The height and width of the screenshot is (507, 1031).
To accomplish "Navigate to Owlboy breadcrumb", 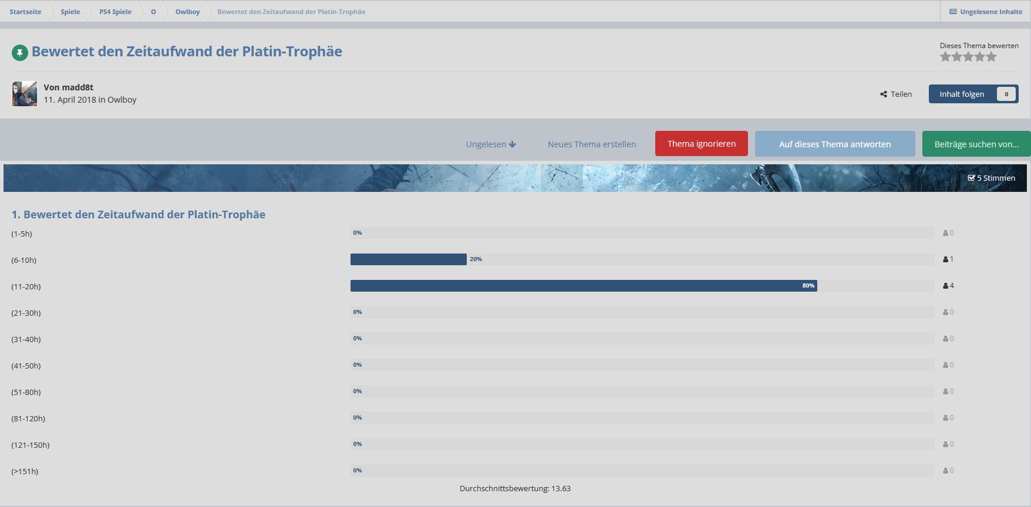I will tap(187, 12).
